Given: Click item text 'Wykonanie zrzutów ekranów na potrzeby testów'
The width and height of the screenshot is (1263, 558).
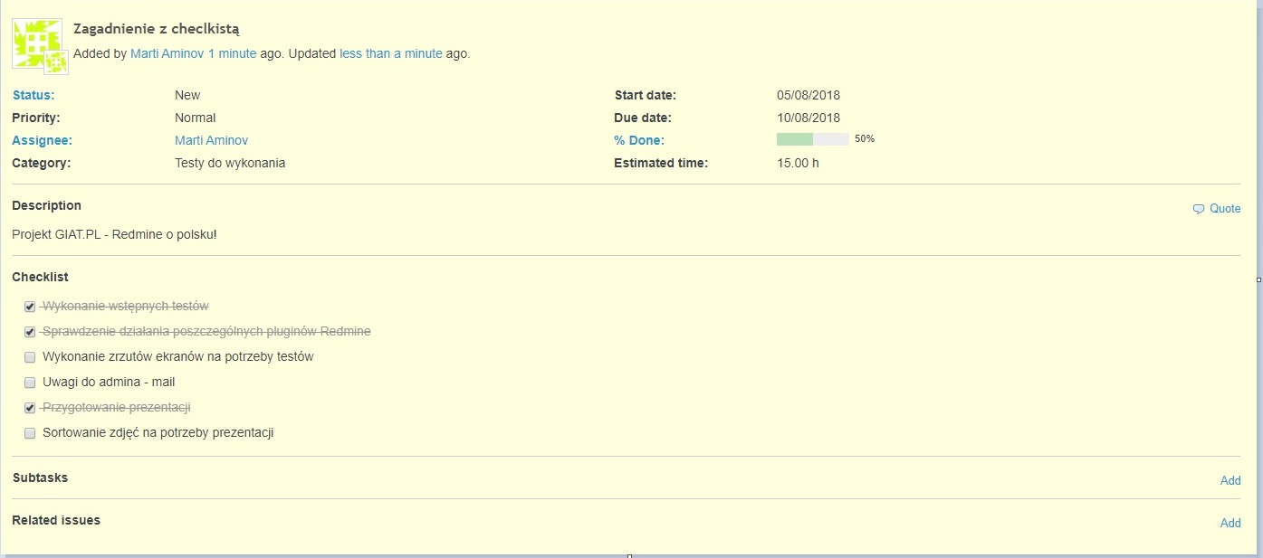Looking at the screenshot, I should tap(178, 357).
